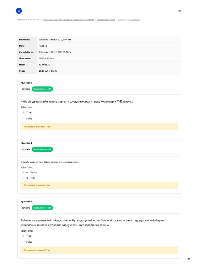The image size is (198, 265).
Task: Toggle the sidebar blocks panel icon
Action: click(179, 11)
